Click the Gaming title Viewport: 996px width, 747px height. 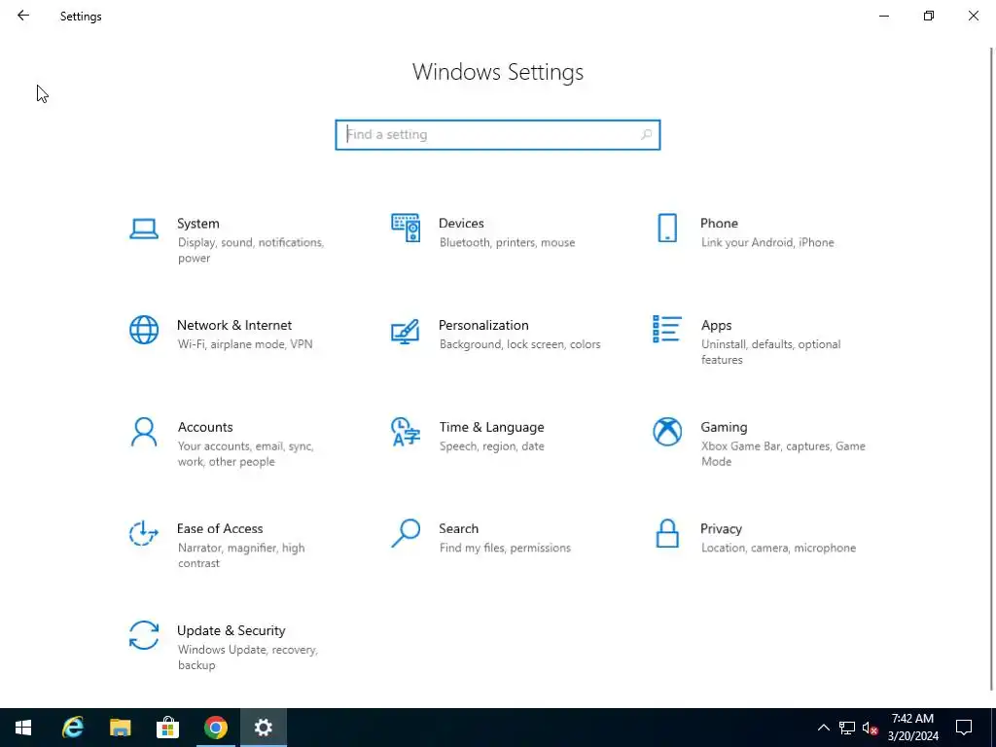724,428
